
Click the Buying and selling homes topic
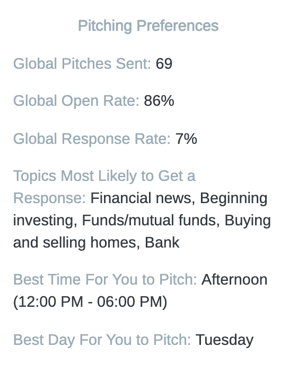[142, 231]
